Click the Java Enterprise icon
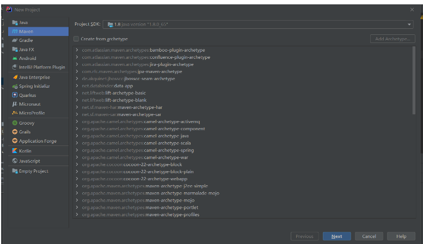 pyautogui.click(x=15, y=77)
